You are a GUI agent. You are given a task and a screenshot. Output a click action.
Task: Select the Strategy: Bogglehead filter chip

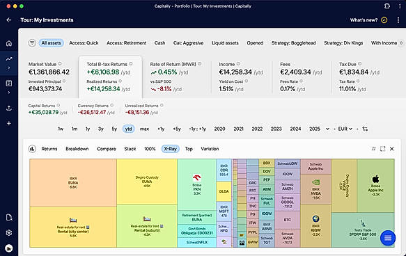tap(293, 43)
